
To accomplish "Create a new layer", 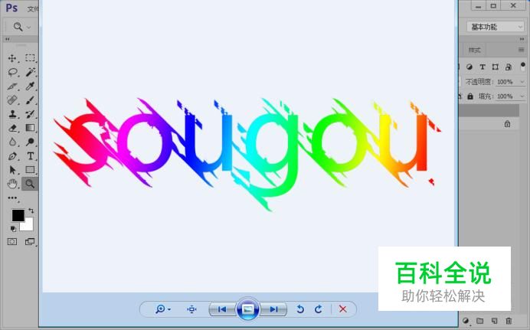I will point(495,321).
